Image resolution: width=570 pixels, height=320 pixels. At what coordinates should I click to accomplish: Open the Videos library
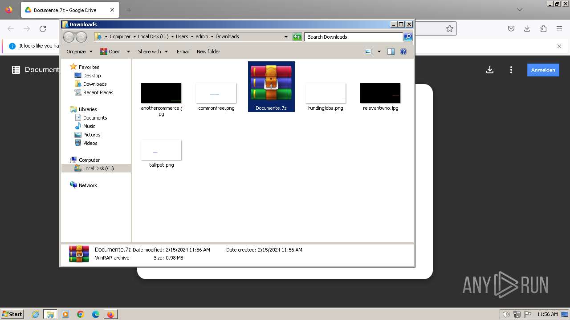[x=90, y=143]
